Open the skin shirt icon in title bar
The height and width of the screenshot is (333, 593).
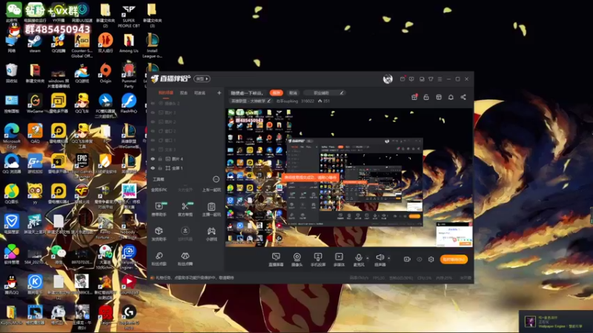(x=431, y=79)
